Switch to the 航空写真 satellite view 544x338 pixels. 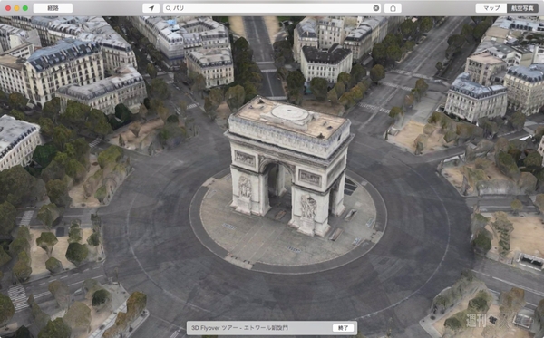click(x=522, y=8)
